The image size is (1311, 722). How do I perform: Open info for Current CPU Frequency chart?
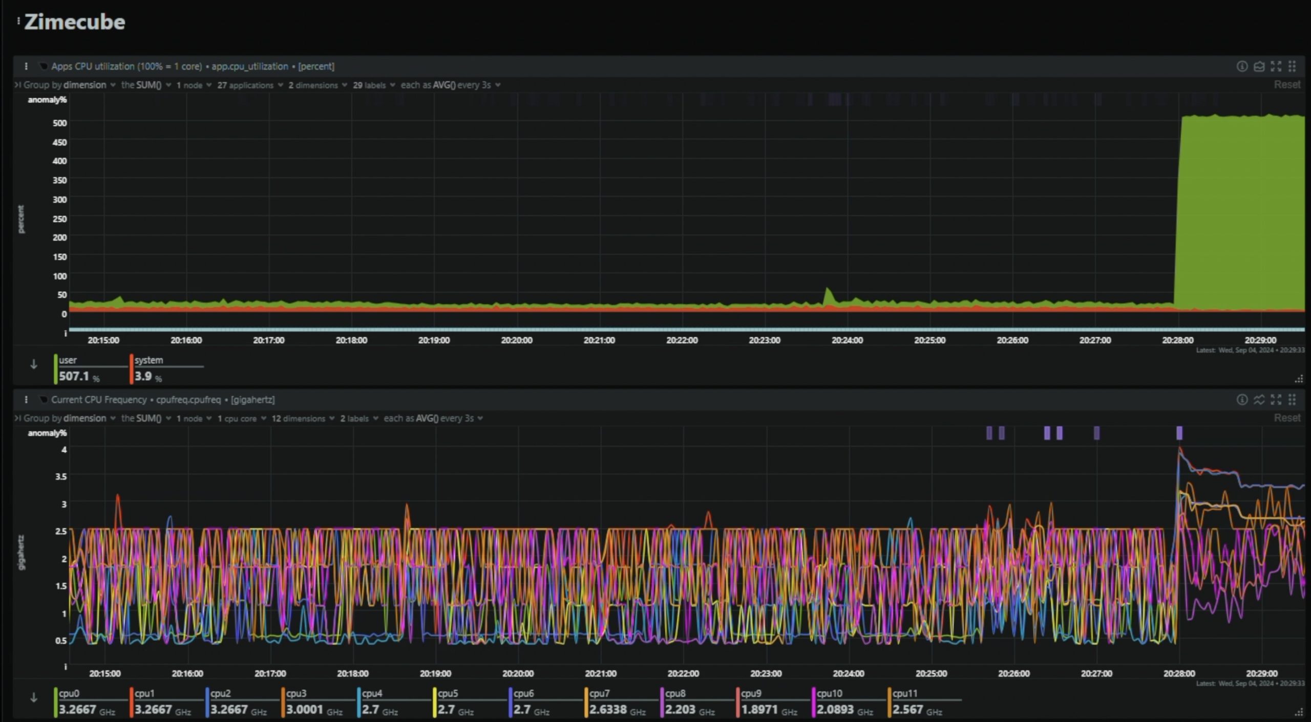[1242, 400]
